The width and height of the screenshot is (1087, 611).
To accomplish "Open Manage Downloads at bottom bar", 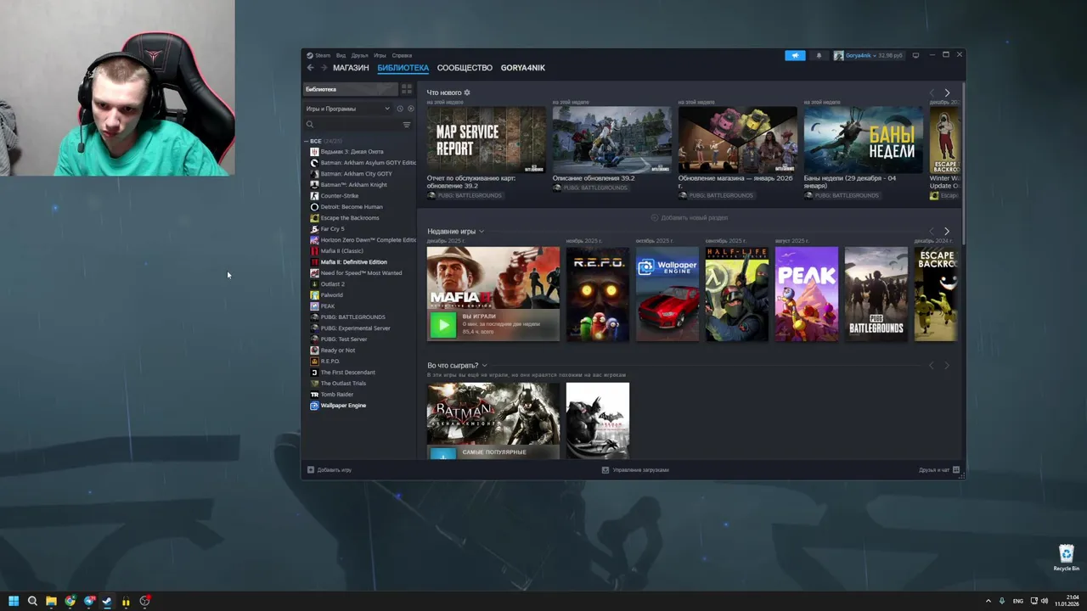I will coord(635,469).
